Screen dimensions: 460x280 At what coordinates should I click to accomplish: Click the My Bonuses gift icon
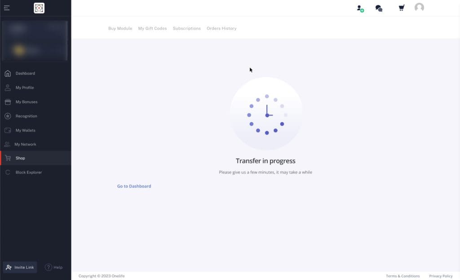8,102
